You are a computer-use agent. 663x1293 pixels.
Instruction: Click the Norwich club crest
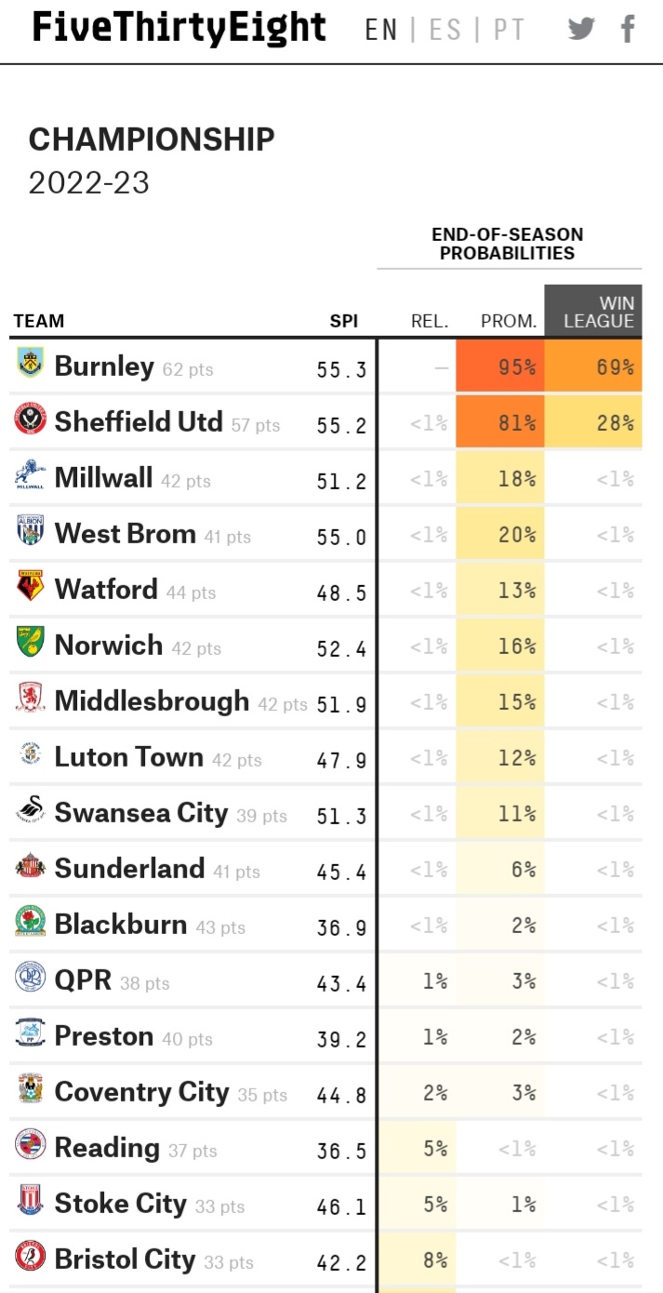pos(30,644)
